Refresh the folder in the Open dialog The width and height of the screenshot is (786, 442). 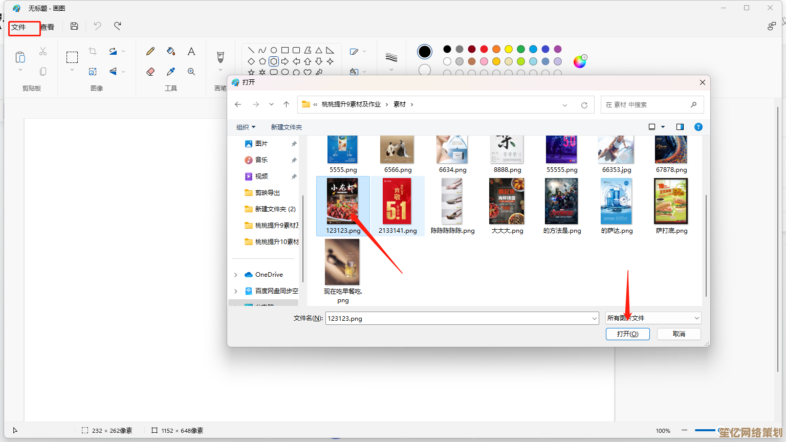point(584,105)
